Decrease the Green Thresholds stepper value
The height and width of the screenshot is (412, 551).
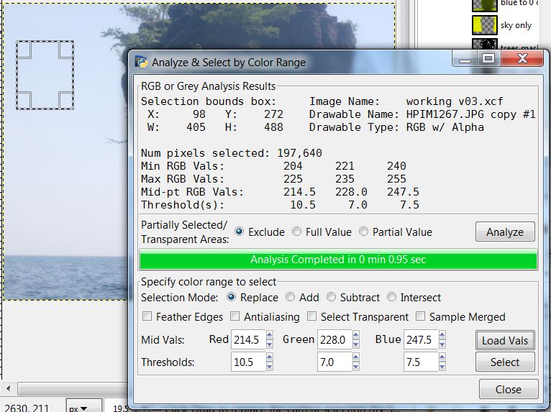(356, 367)
